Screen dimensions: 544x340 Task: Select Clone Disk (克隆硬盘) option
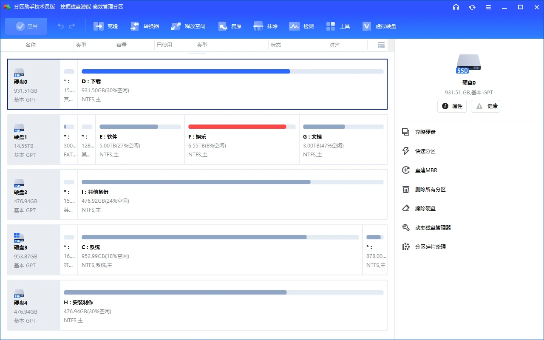(425, 132)
